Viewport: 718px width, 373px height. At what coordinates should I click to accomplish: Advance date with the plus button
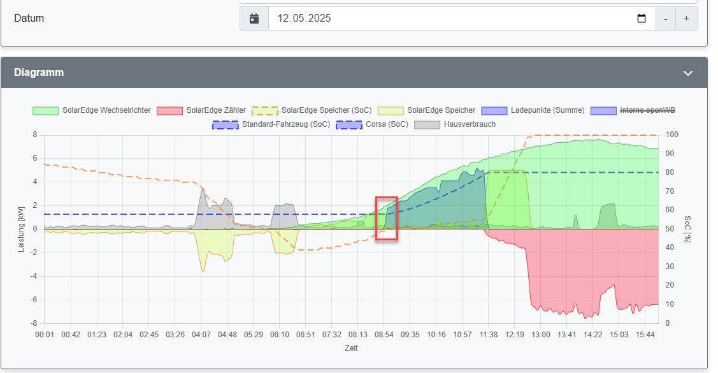click(686, 18)
